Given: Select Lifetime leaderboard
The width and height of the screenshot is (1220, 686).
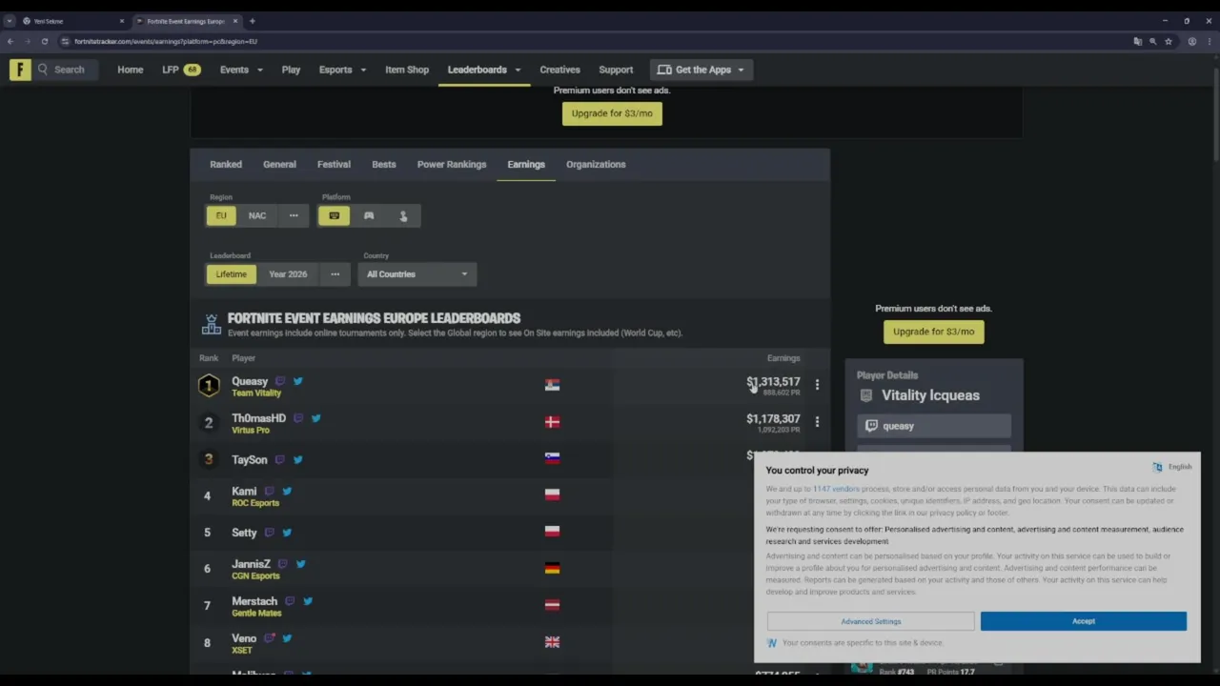Looking at the screenshot, I should click(231, 274).
